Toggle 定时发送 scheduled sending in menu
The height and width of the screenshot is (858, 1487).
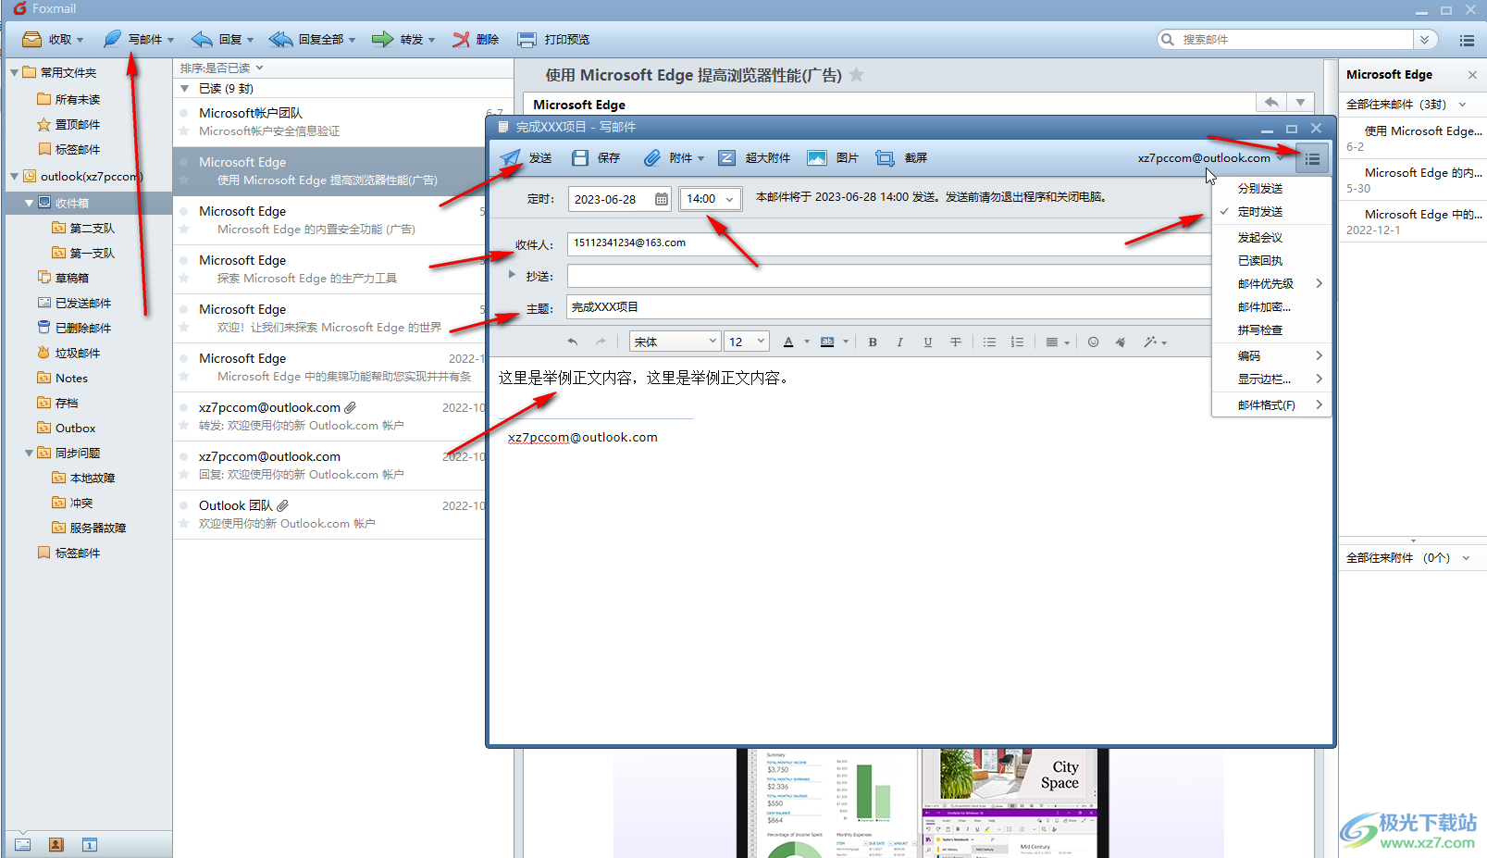1260,212
